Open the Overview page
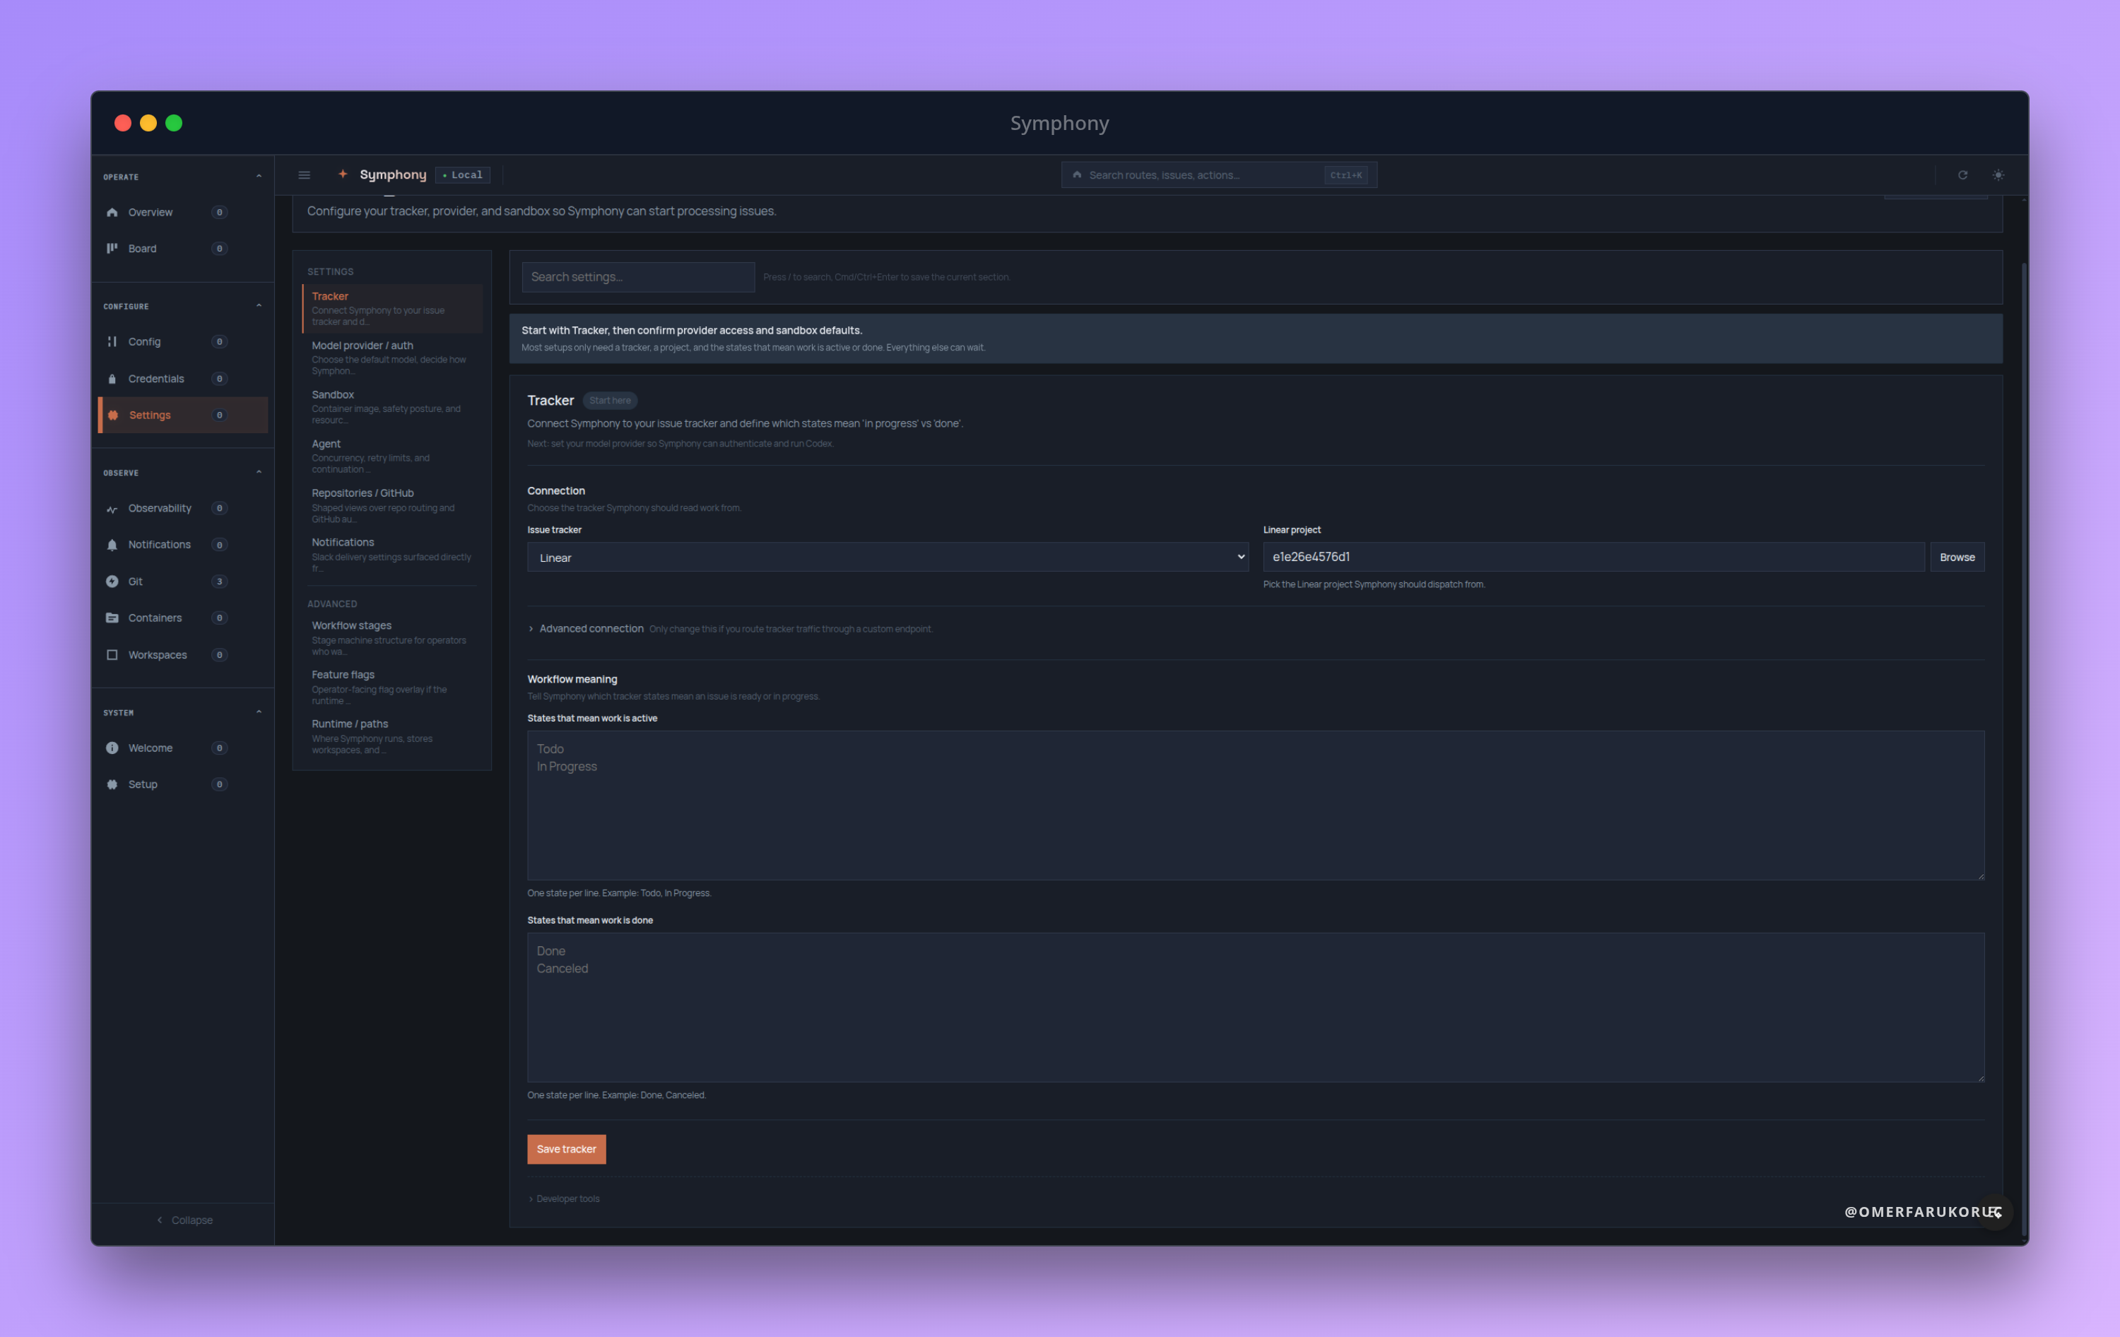Image resolution: width=2120 pixels, height=1337 pixels. [182, 212]
